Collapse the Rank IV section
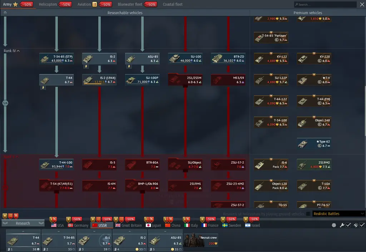The height and width of the screenshot is (252, 366). click(18, 51)
